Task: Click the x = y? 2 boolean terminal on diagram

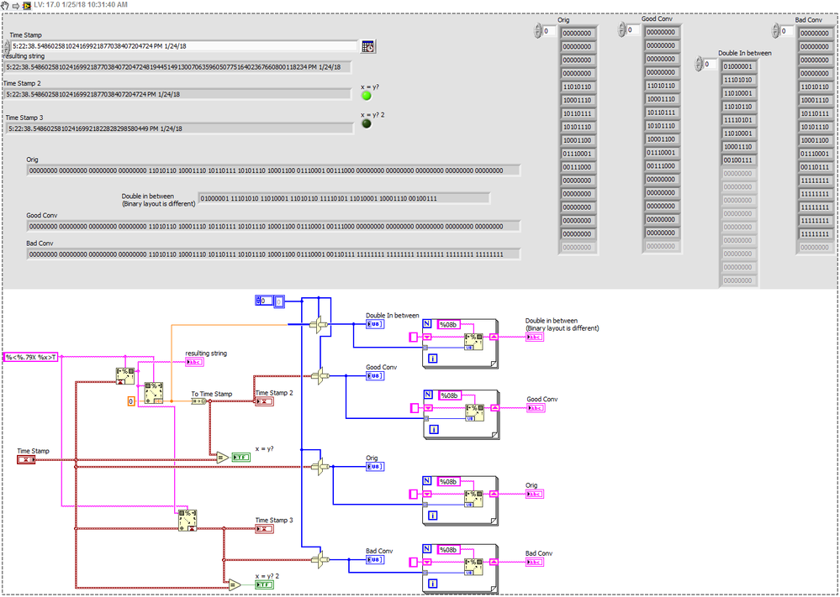Action: (x=264, y=584)
